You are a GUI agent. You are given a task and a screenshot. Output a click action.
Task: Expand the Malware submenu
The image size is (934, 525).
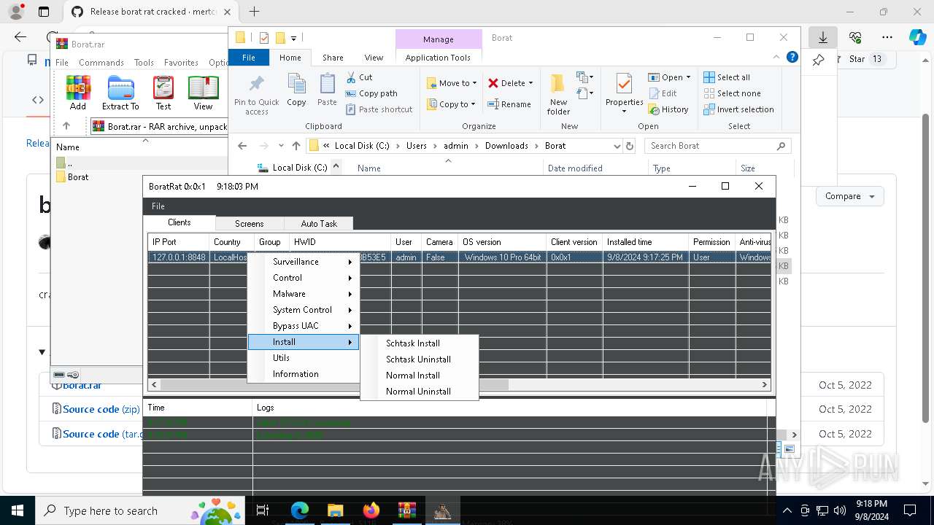point(304,294)
